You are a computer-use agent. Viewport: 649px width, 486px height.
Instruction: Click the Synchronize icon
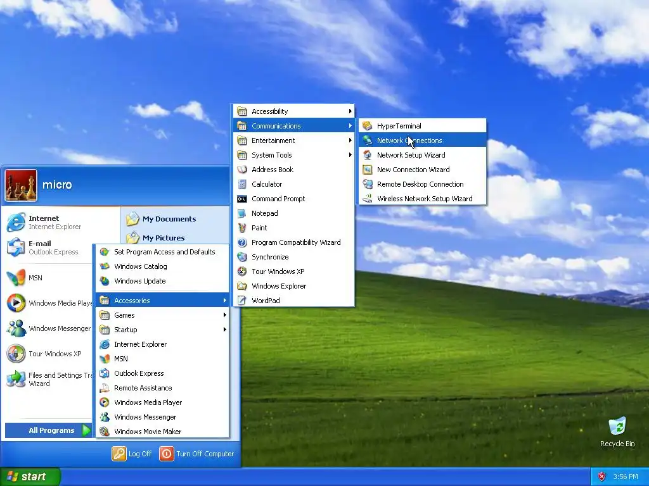point(242,257)
